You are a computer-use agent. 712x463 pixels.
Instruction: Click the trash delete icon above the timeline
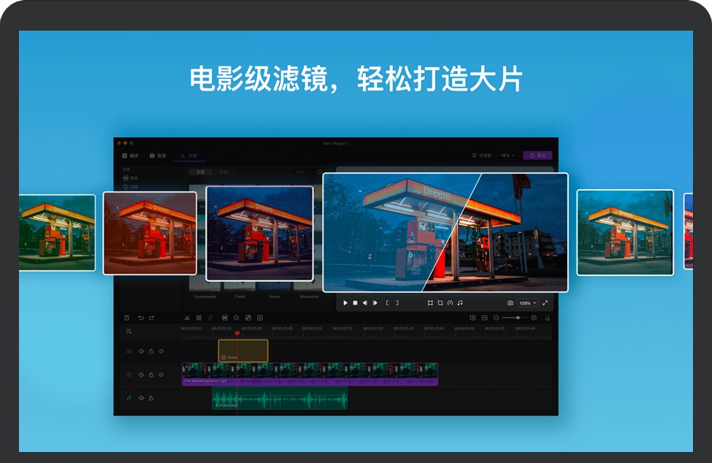coord(127,318)
